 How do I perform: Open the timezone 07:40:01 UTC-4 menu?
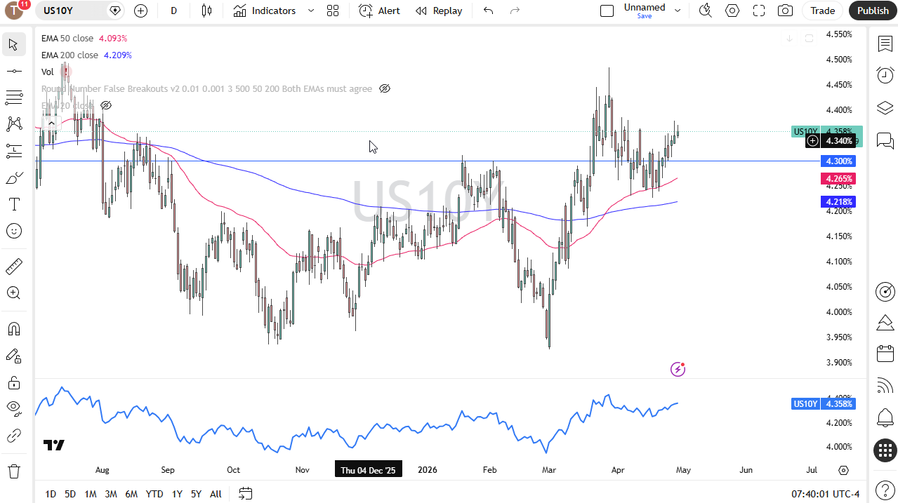click(x=825, y=494)
